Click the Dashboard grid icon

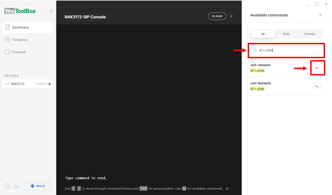pyautogui.click(x=8, y=27)
